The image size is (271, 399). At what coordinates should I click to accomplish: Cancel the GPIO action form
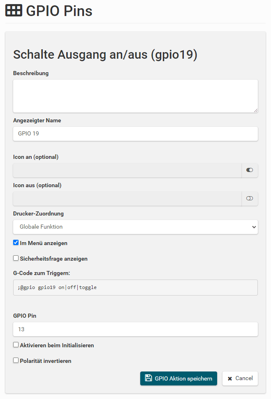[x=240, y=378]
